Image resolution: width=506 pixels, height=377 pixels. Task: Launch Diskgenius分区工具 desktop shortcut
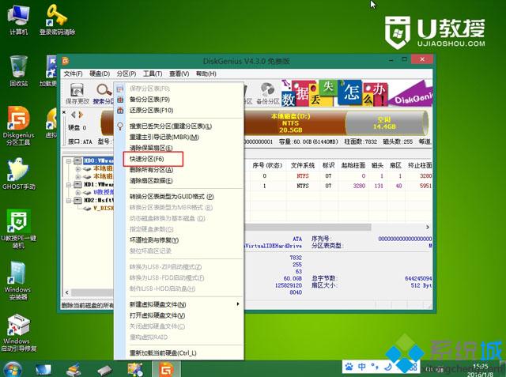(x=18, y=126)
